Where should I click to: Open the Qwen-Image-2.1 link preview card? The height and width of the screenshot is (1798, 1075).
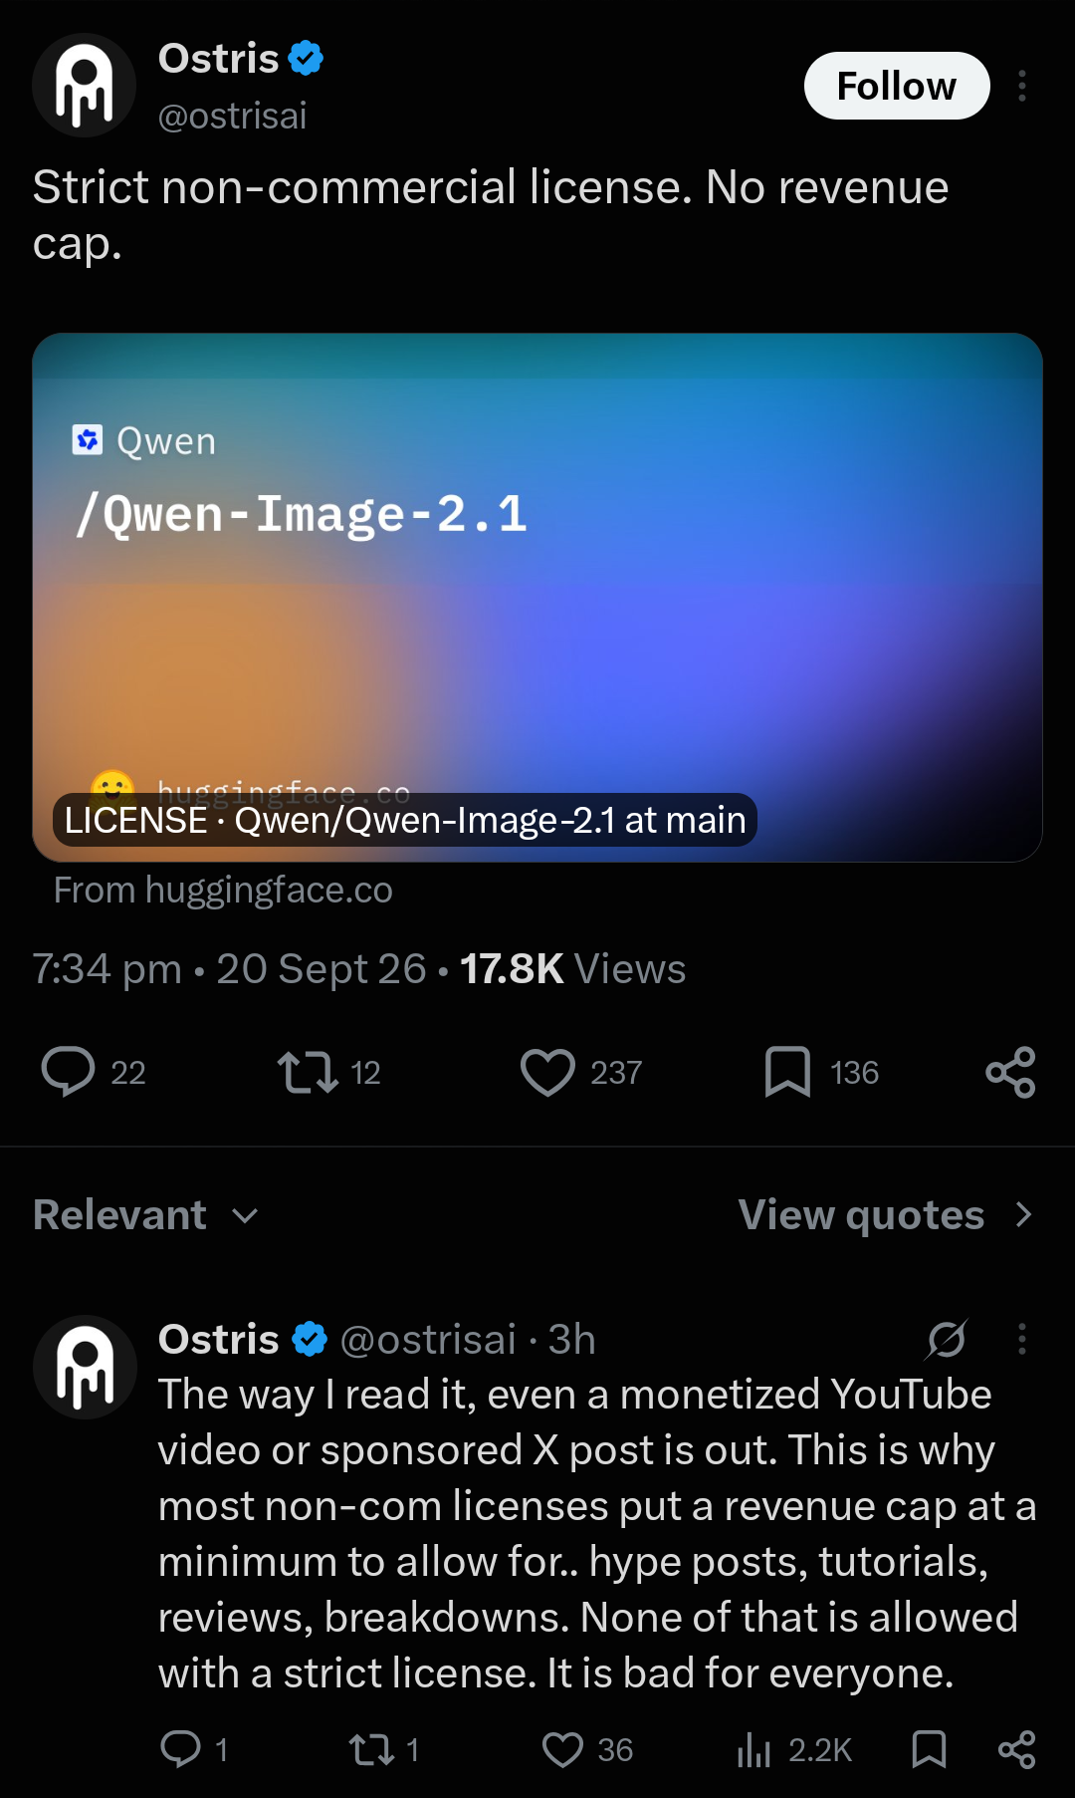[537, 598]
